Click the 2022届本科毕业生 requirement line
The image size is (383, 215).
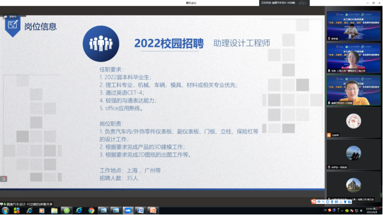[x=125, y=77]
